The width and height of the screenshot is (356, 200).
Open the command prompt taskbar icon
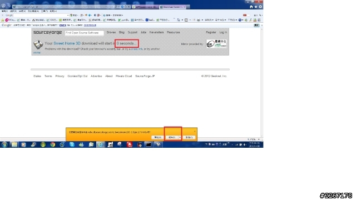click(x=149, y=144)
